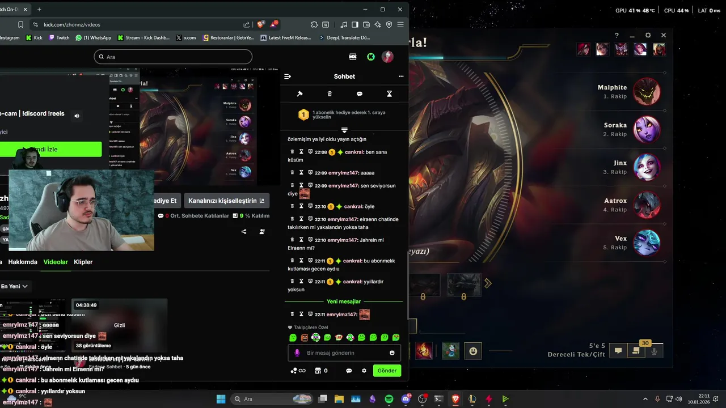Open the 04:38:49 video thumbnail
Viewport: 726px width, 408px height.
click(x=120, y=325)
